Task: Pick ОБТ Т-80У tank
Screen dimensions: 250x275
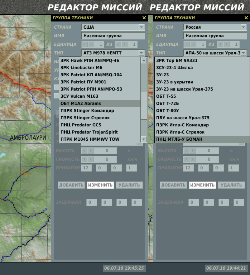Action: point(202,111)
